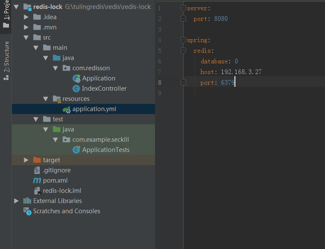325x249 pixels.
Task: Click the blue java sources folder icon
Action: 56,57
